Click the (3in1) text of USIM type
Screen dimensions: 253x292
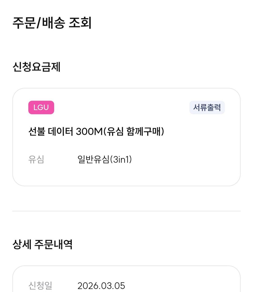point(121,160)
